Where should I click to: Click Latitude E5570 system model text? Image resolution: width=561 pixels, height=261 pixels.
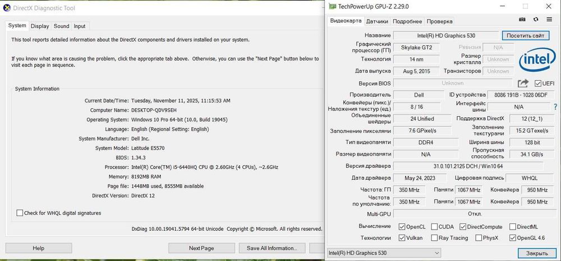pyautogui.click(x=148, y=148)
